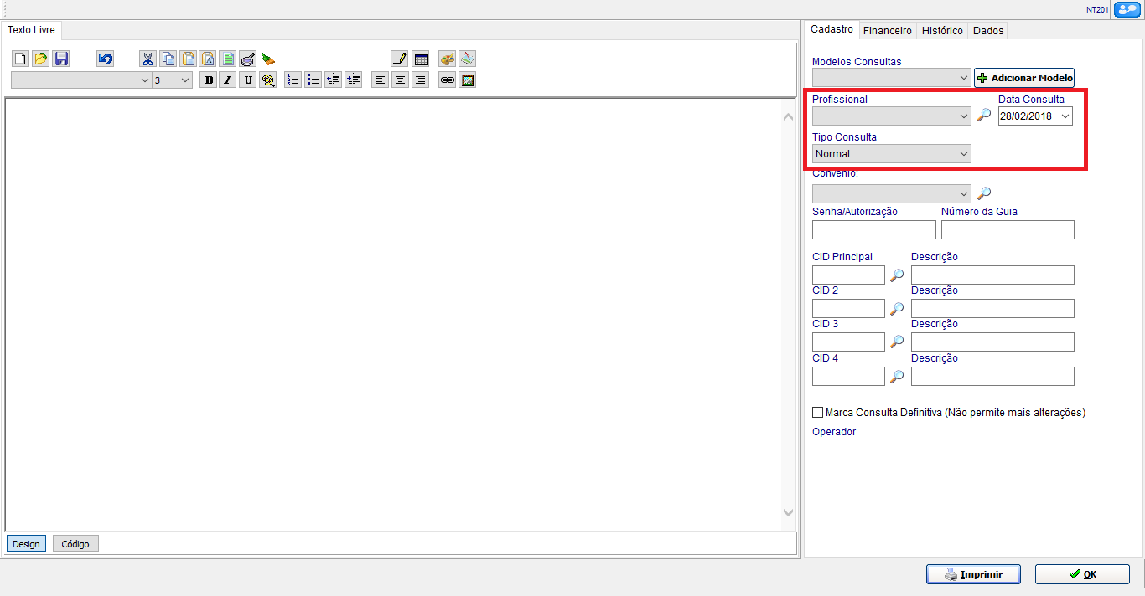The height and width of the screenshot is (596, 1145).
Task: Check Marca Consulta Definitiva checkbox
Action: pos(818,413)
